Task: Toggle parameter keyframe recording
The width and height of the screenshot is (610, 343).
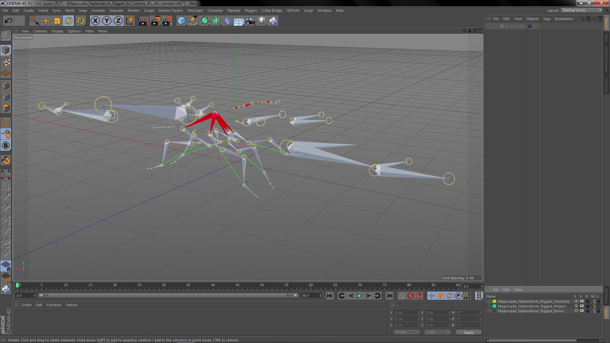Action: coord(458,296)
